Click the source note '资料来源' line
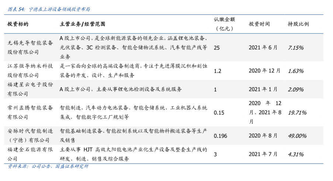333x181 pixels. (48, 166)
